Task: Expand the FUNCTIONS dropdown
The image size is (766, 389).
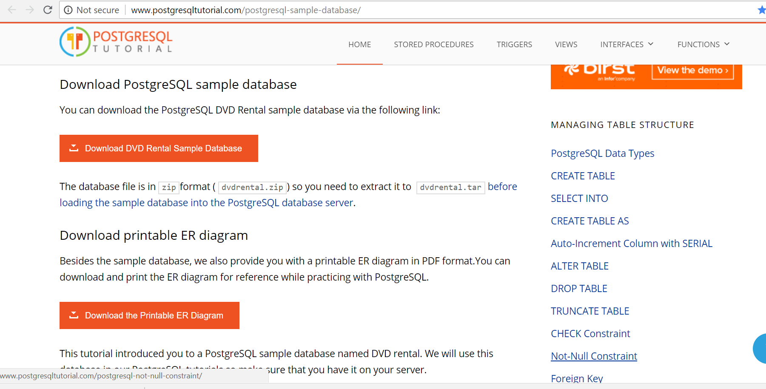Action: click(x=703, y=44)
